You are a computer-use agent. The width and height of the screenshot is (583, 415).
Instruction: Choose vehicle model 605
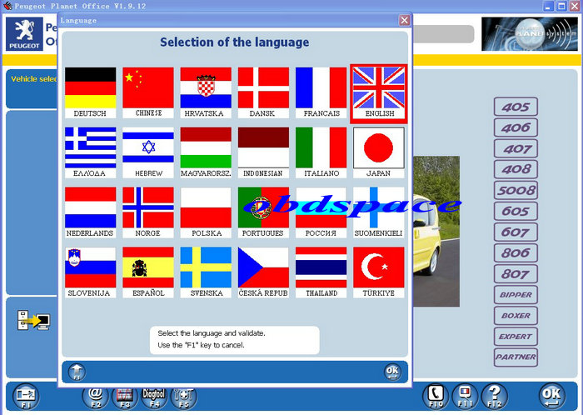point(516,211)
